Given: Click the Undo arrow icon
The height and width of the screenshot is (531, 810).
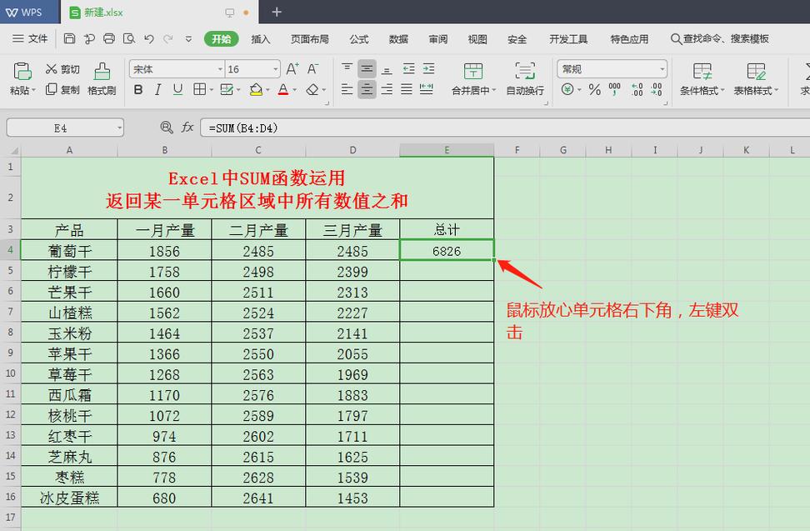Looking at the screenshot, I should tap(149, 38).
